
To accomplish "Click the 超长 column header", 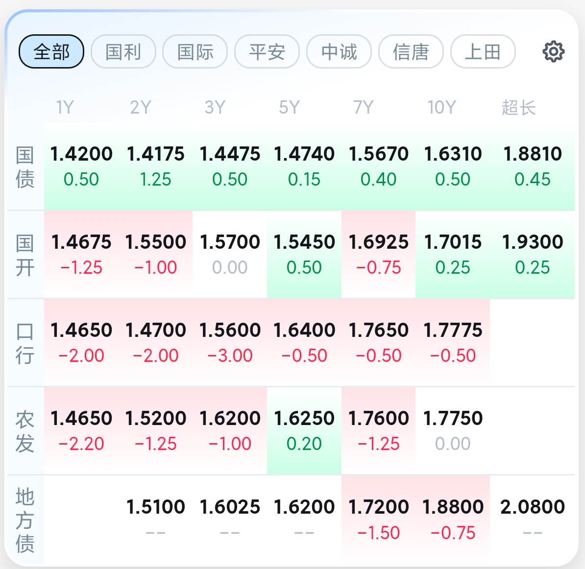I will click(518, 107).
